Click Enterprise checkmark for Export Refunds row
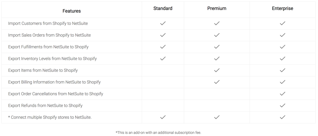 point(283,105)
